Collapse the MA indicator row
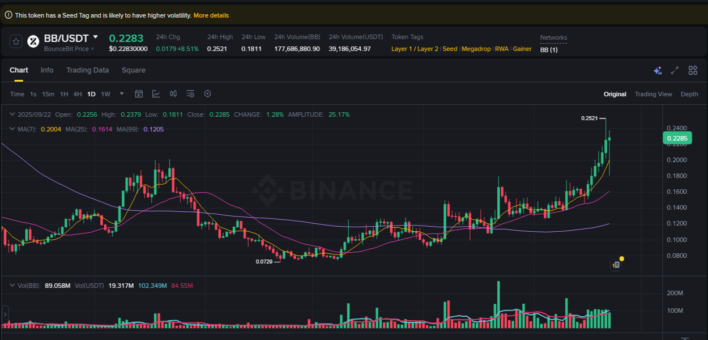The width and height of the screenshot is (708, 340). [12, 129]
